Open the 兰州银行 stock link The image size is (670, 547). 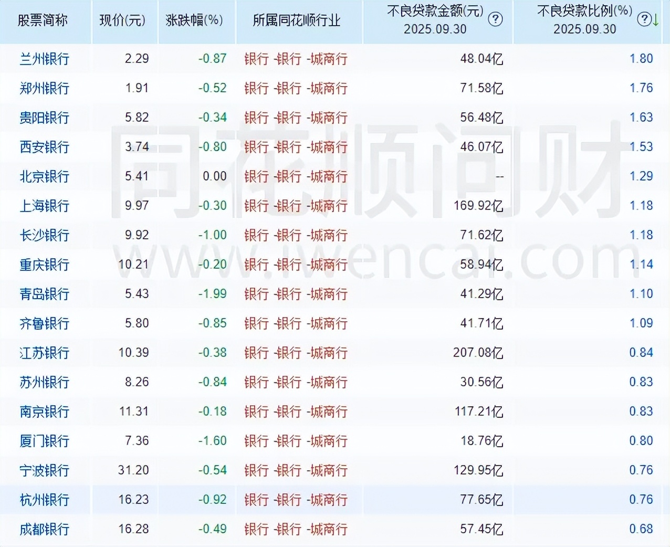pyautogui.click(x=45, y=59)
